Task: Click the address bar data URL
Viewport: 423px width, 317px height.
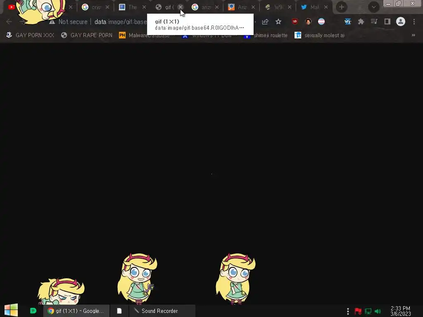Action: pyautogui.click(x=120, y=22)
